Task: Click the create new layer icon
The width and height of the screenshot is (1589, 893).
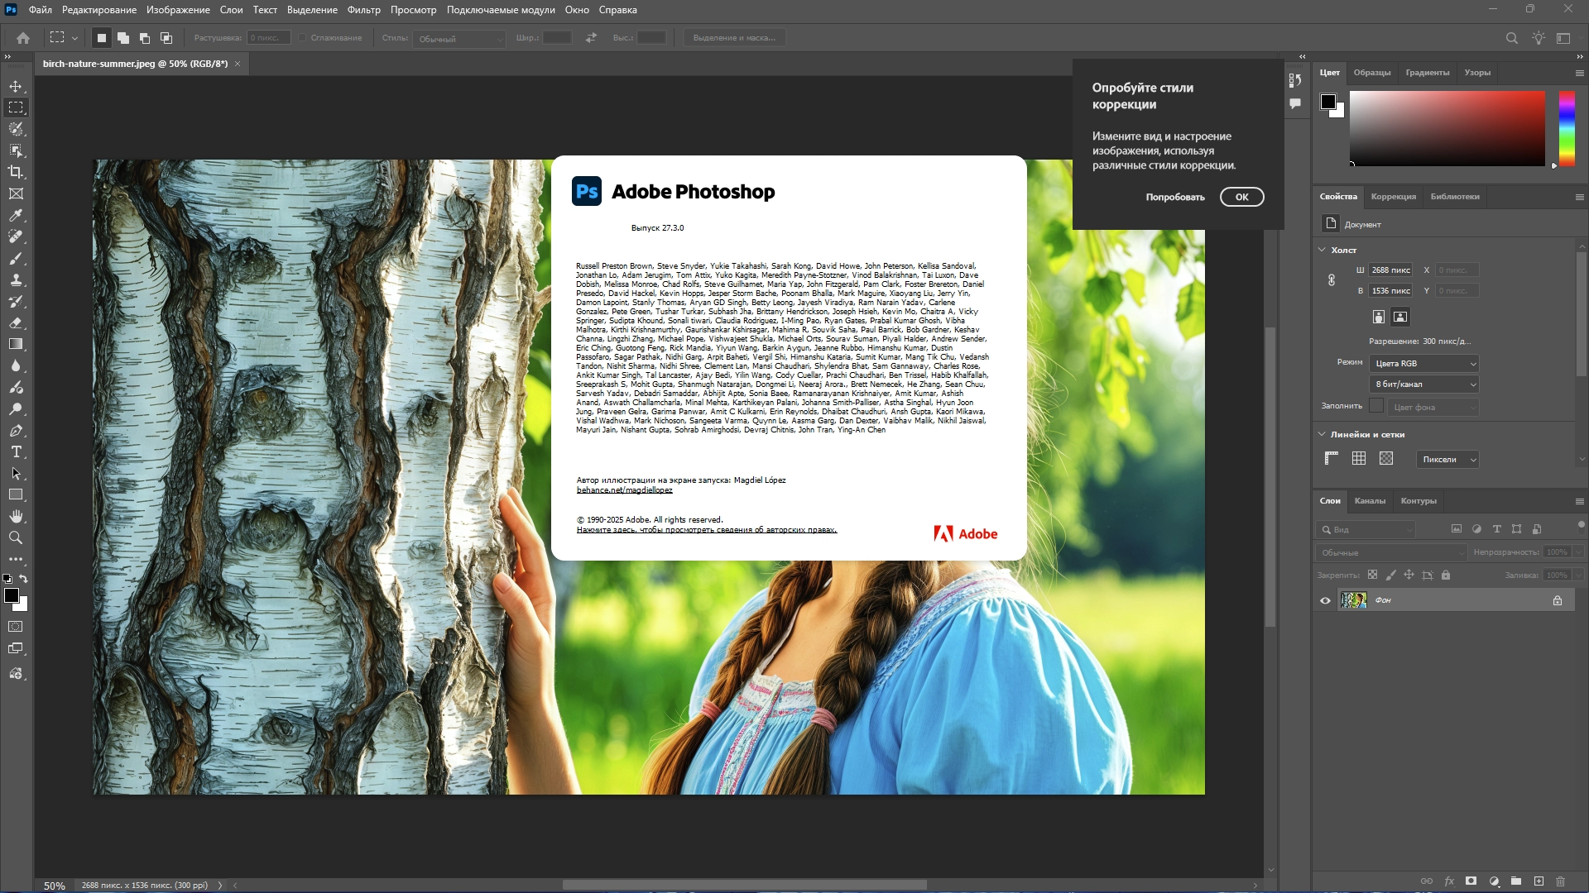Action: pos(1539,881)
